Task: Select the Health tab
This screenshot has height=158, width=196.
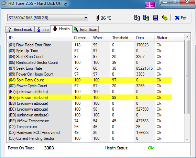Action: [61, 29]
